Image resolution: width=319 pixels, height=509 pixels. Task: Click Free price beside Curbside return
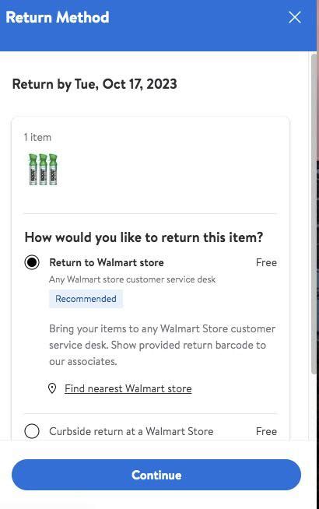click(266, 431)
